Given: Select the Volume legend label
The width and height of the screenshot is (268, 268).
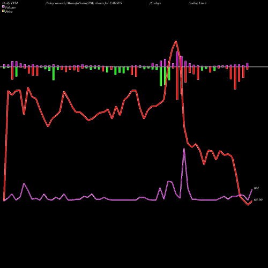Looking at the screenshot, I should pos(10,8).
